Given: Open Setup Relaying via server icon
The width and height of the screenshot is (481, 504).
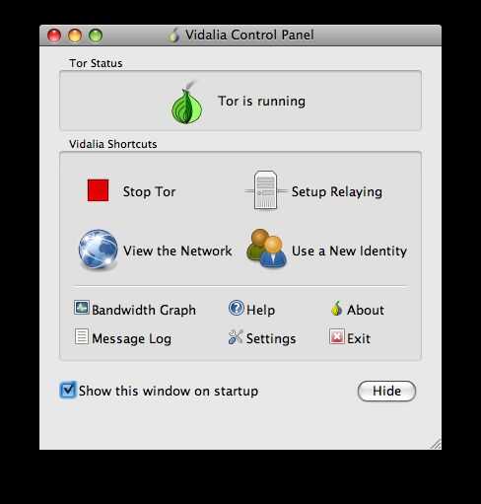Looking at the screenshot, I should coord(265,190).
